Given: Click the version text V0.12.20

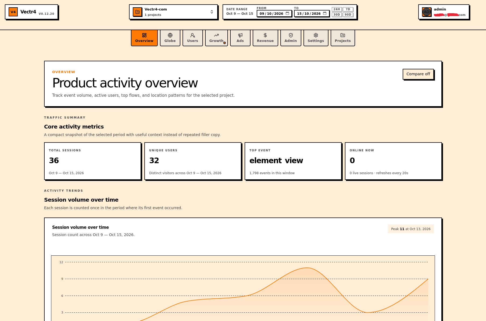Looking at the screenshot, I should pyautogui.click(x=47, y=14).
